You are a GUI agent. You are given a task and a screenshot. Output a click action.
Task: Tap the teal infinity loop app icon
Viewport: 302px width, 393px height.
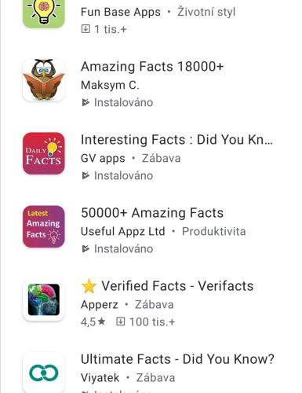(x=44, y=373)
